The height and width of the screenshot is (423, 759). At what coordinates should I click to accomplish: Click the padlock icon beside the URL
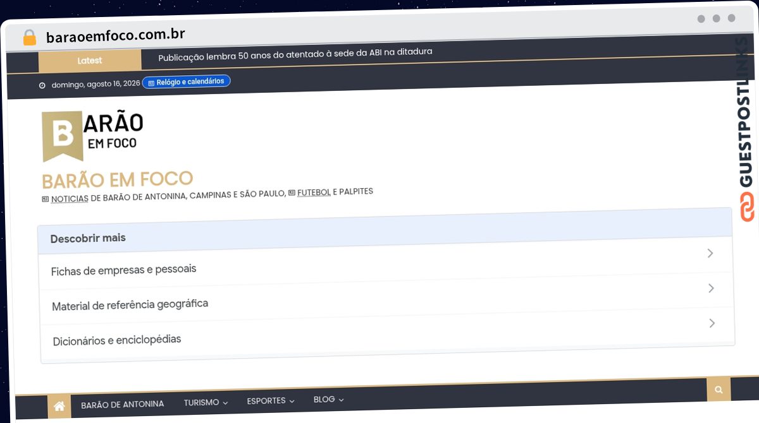[x=30, y=37]
